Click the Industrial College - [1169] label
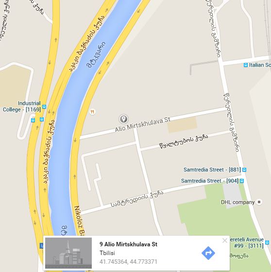 click(22, 106)
